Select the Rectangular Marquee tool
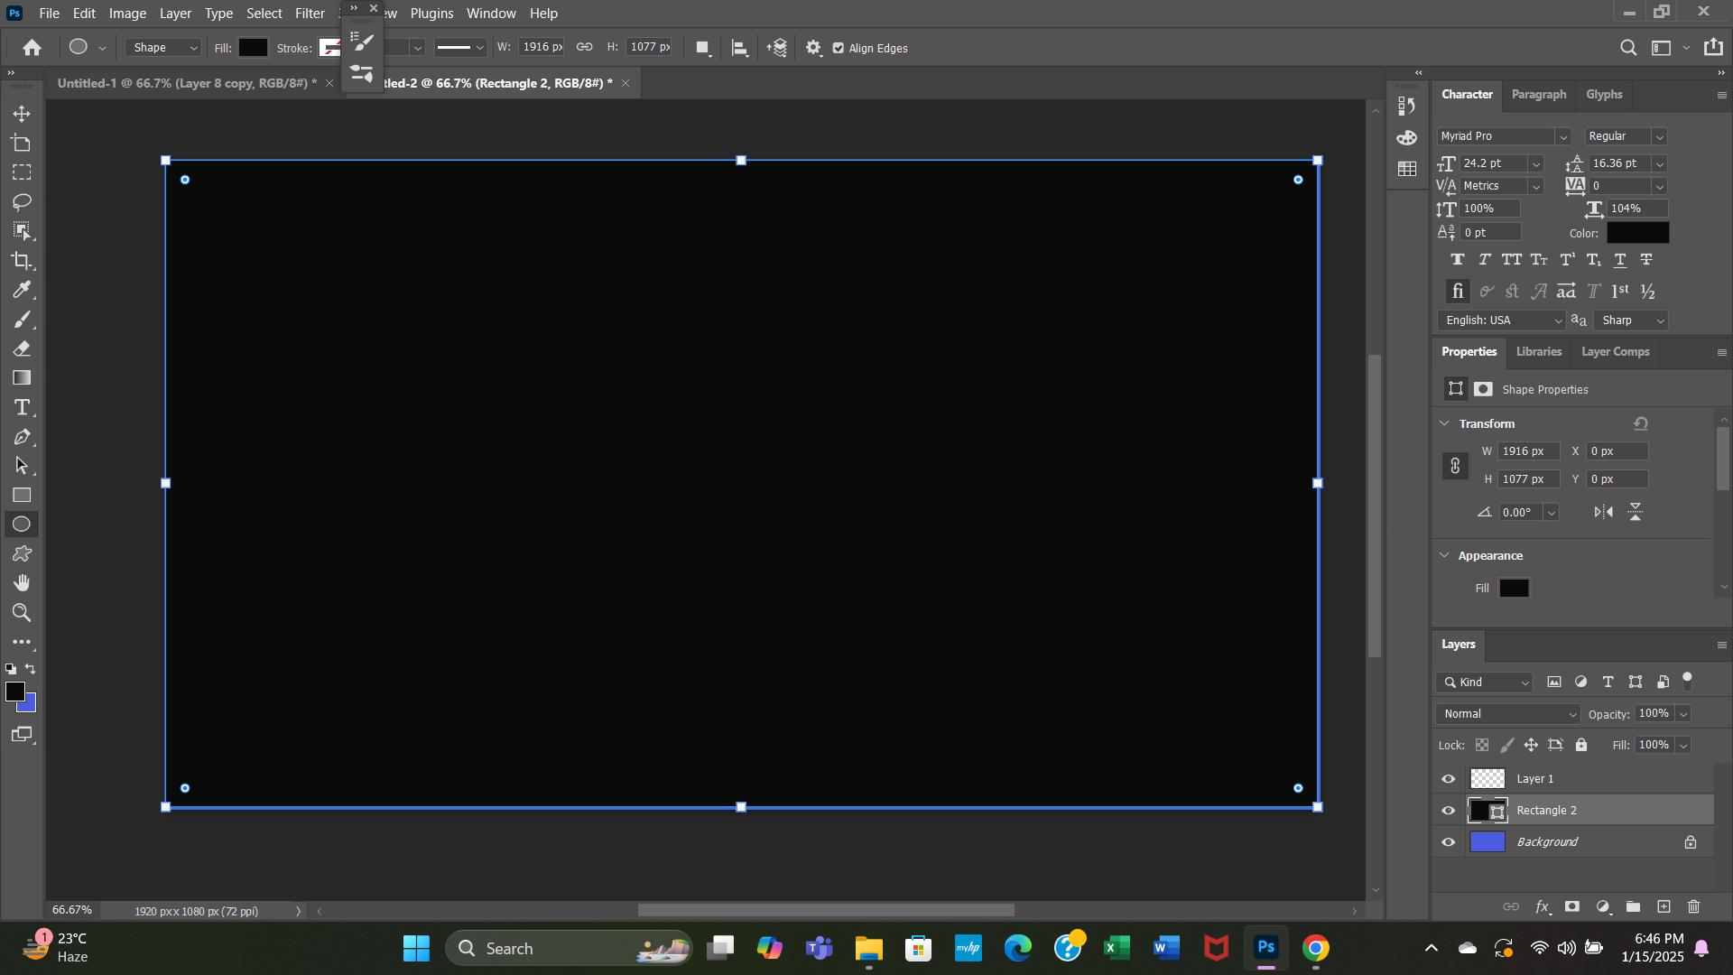 click(22, 172)
